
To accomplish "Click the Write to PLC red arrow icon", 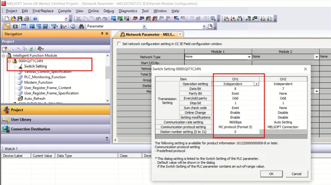I will tap(135, 19).
